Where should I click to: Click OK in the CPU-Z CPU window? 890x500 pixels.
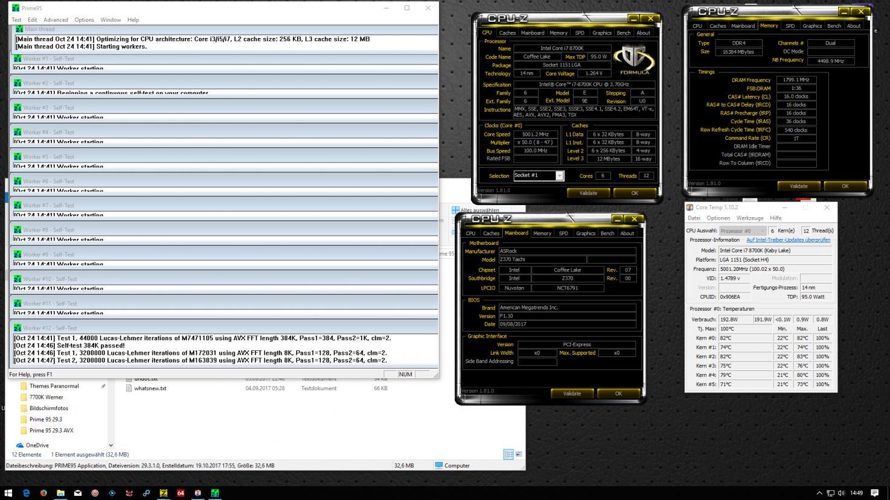tap(635, 193)
